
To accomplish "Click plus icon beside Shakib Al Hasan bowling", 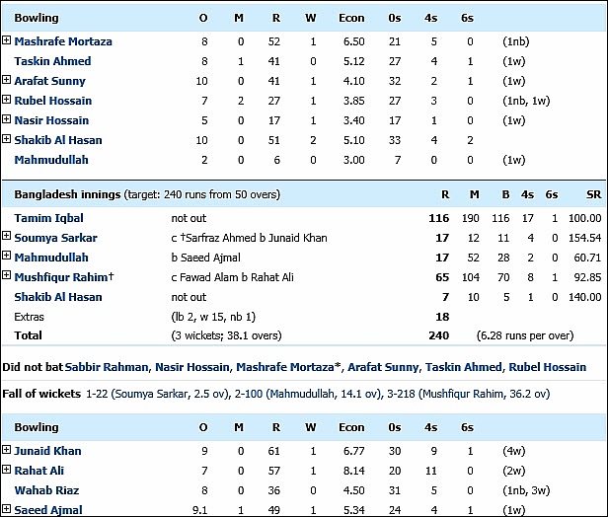I will click(6, 139).
